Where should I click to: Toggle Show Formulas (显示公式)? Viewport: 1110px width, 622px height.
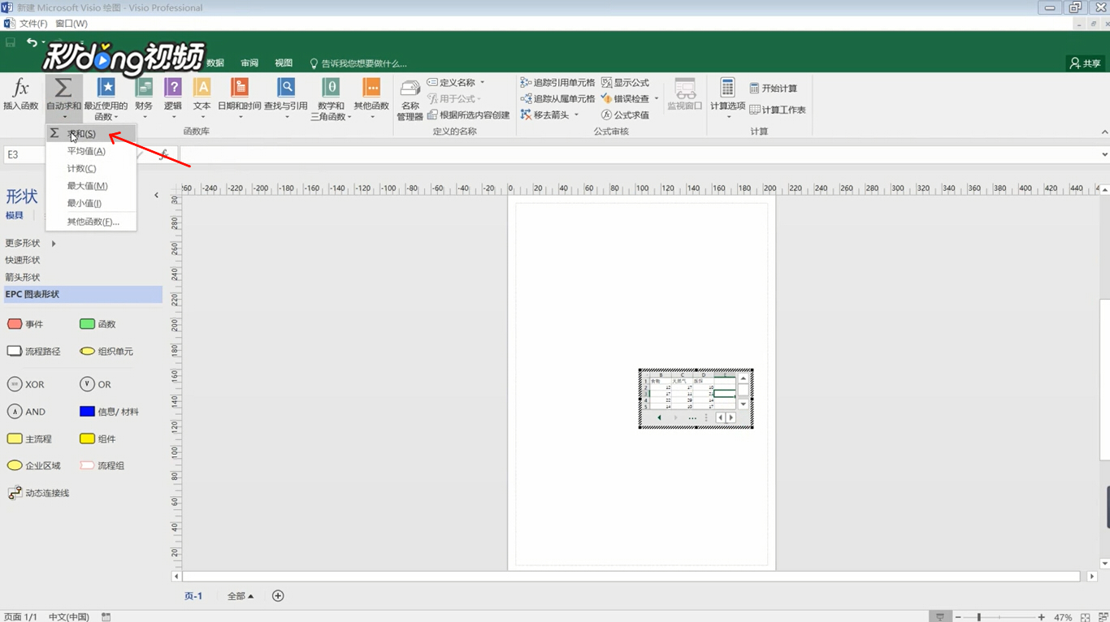(626, 83)
